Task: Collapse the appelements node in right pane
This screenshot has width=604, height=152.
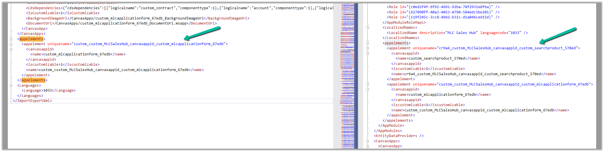Action: pyautogui.click(x=367, y=43)
